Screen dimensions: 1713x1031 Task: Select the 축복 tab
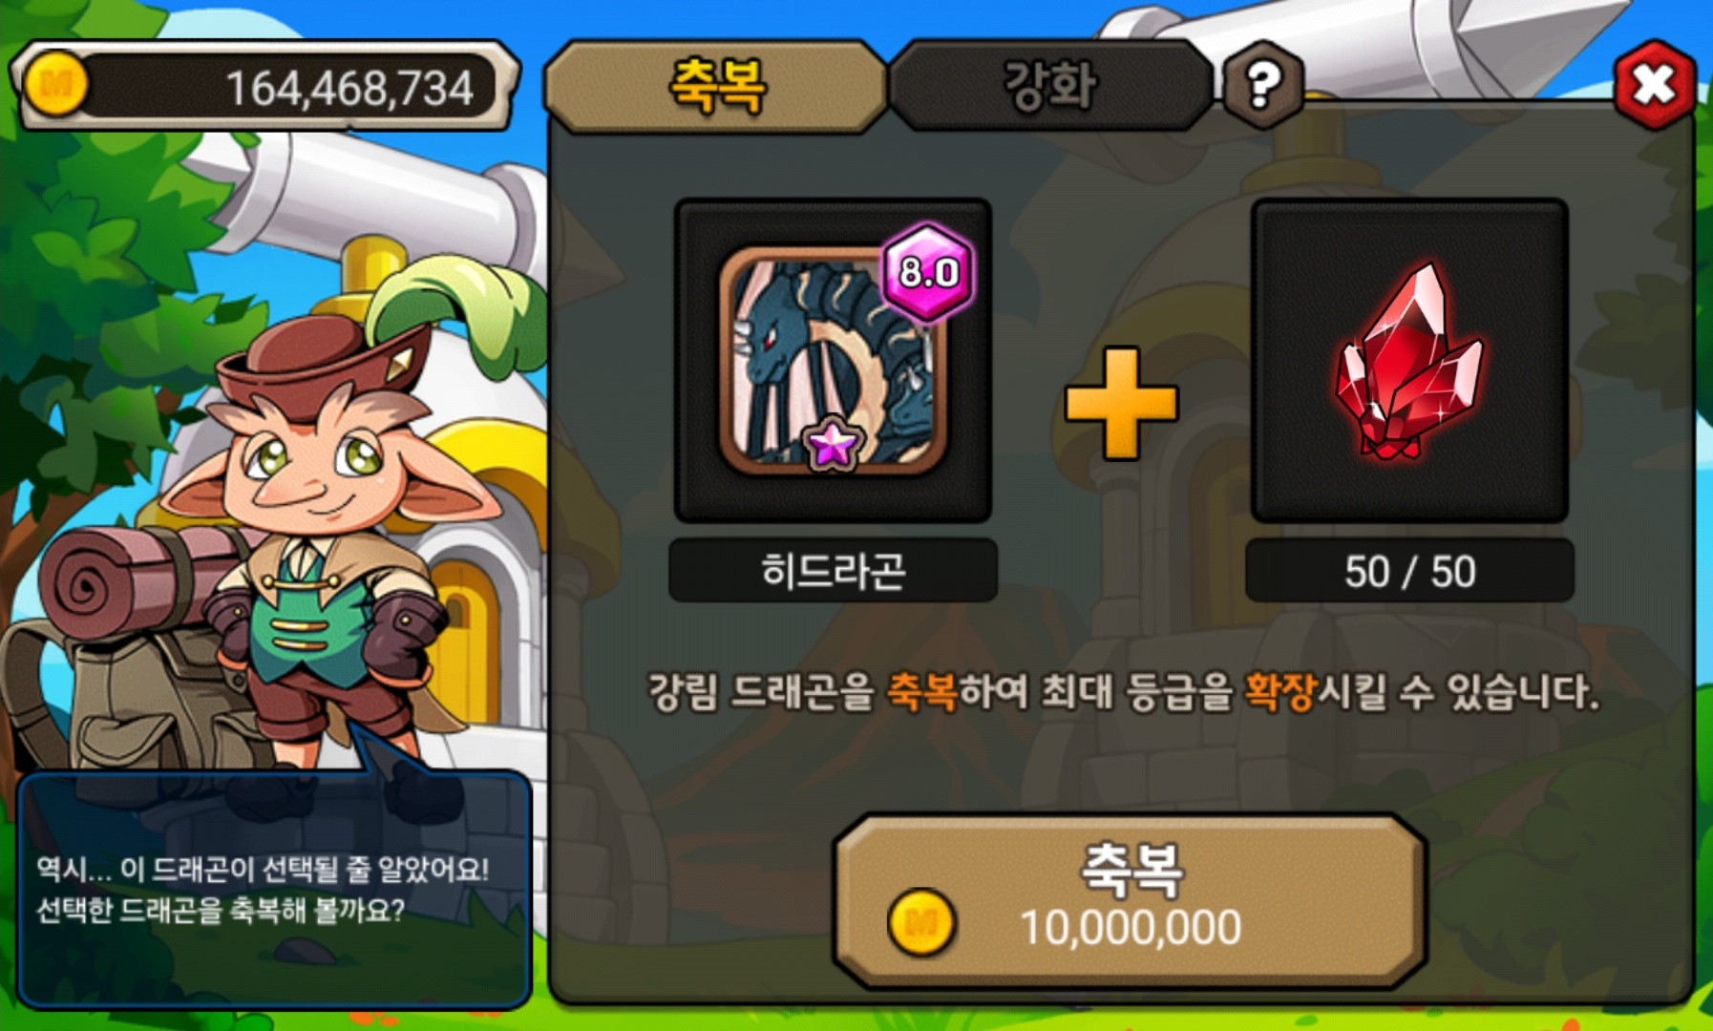[x=716, y=86]
